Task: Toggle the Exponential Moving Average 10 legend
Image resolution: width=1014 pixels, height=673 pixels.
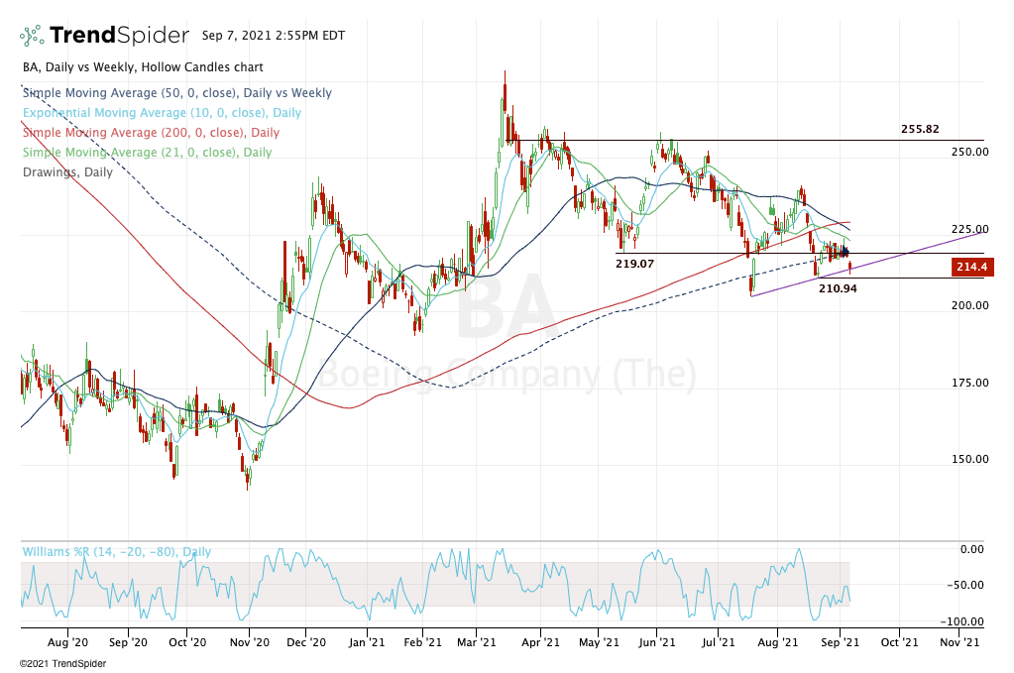Action: [161, 113]
